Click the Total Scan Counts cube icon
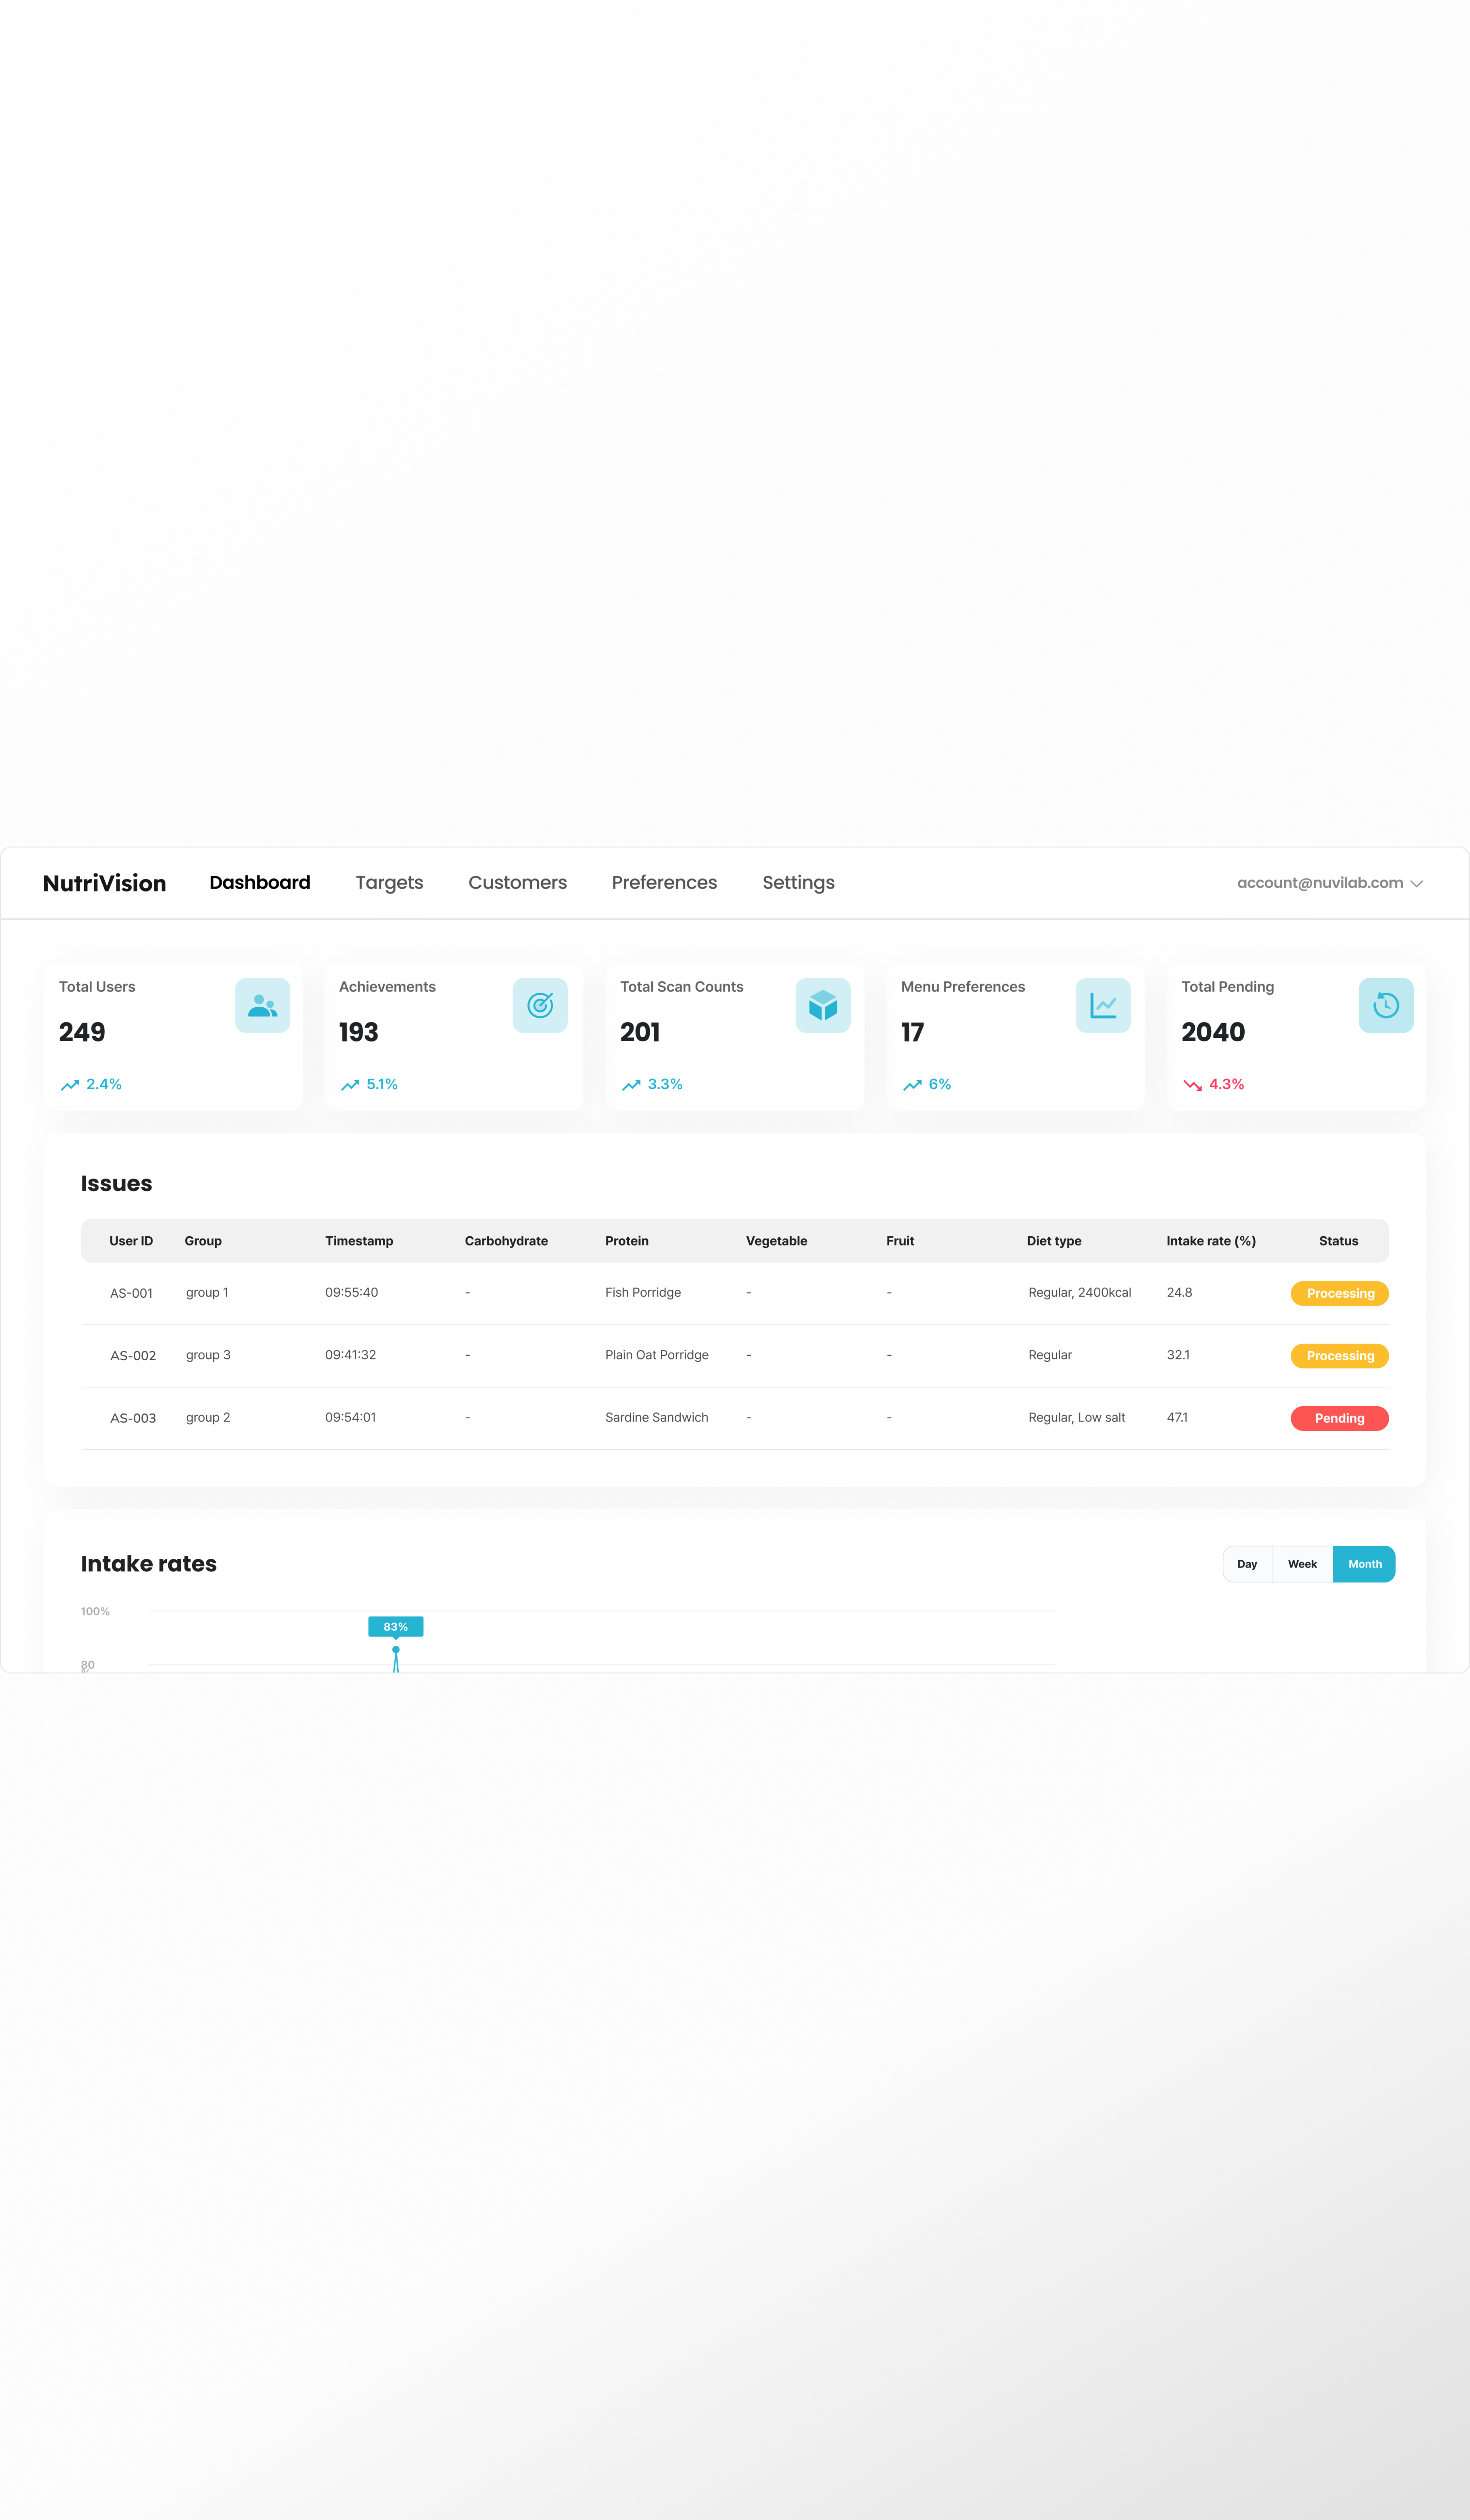 pos(823,1005)
